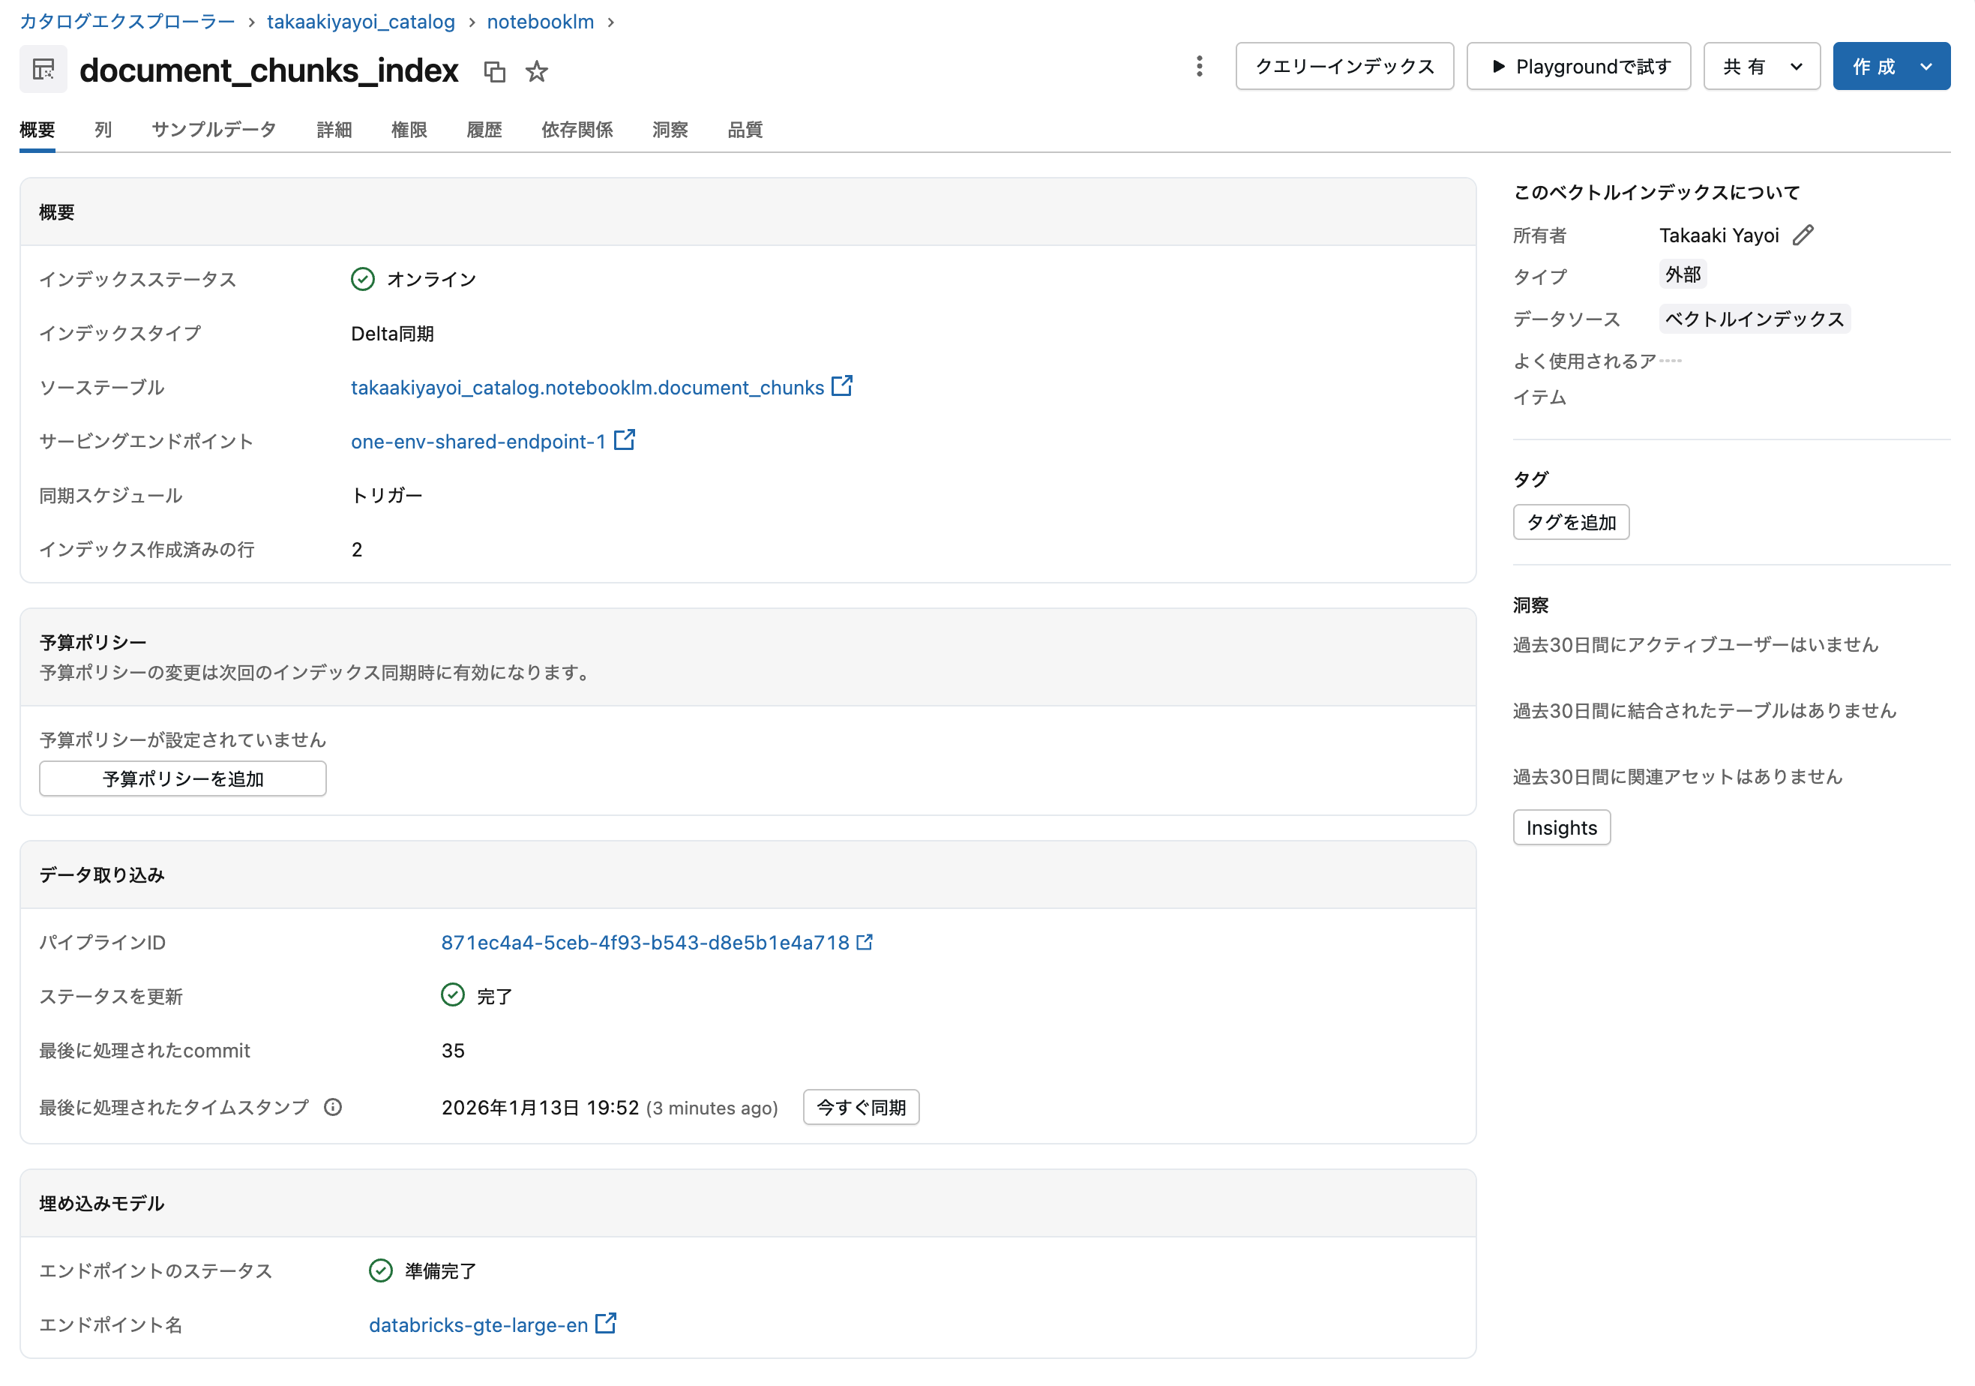
Task: Open one-env-shared-endpoint-1 external link icon
Action: [x=625, y=439]
